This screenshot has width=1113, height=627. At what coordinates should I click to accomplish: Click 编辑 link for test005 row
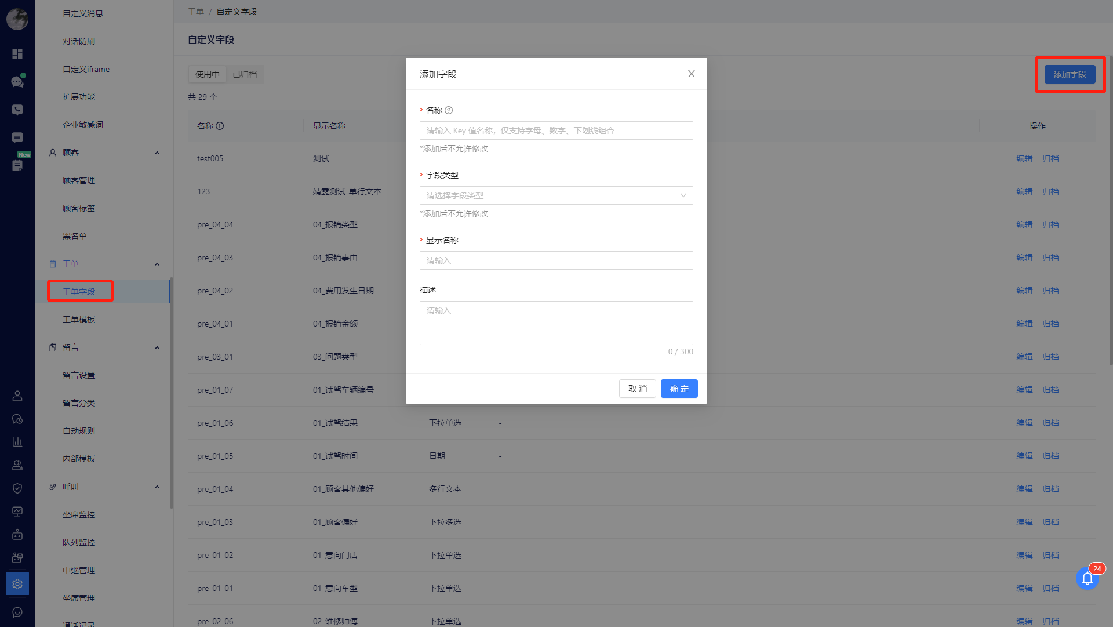1024,158
